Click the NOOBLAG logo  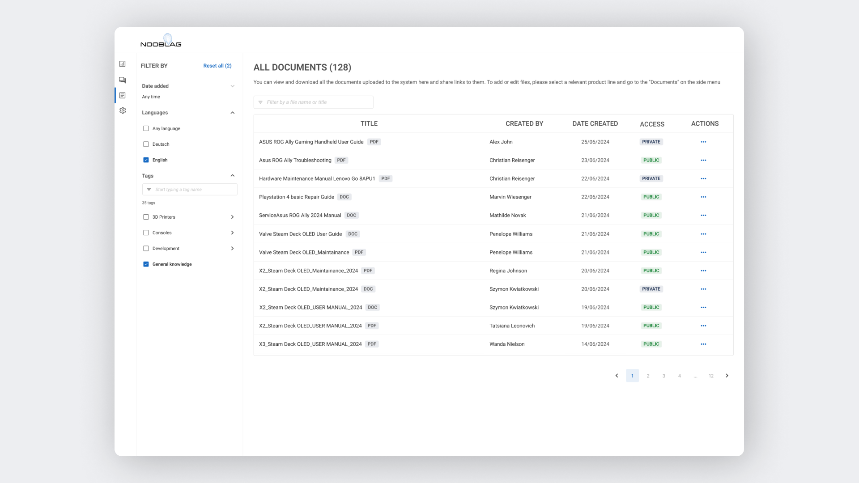coord(161,41)
